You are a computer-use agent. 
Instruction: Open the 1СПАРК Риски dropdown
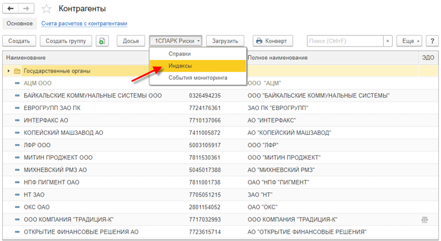(x=175, y=41)
